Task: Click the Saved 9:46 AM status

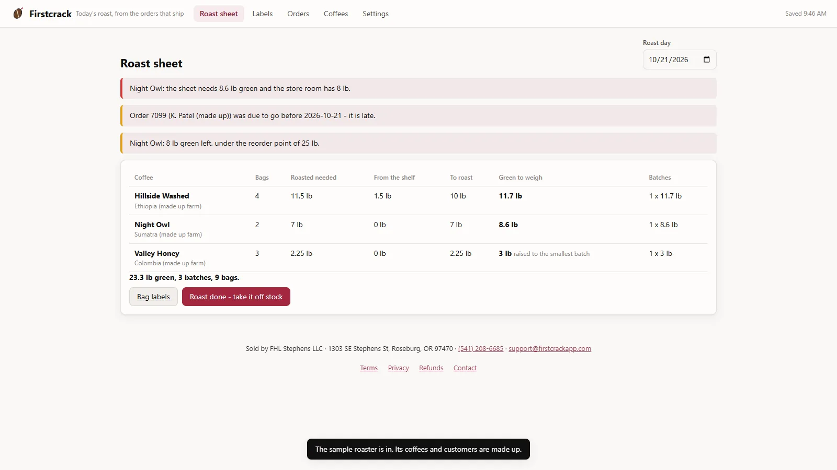Action: click(x=806, y=14)
